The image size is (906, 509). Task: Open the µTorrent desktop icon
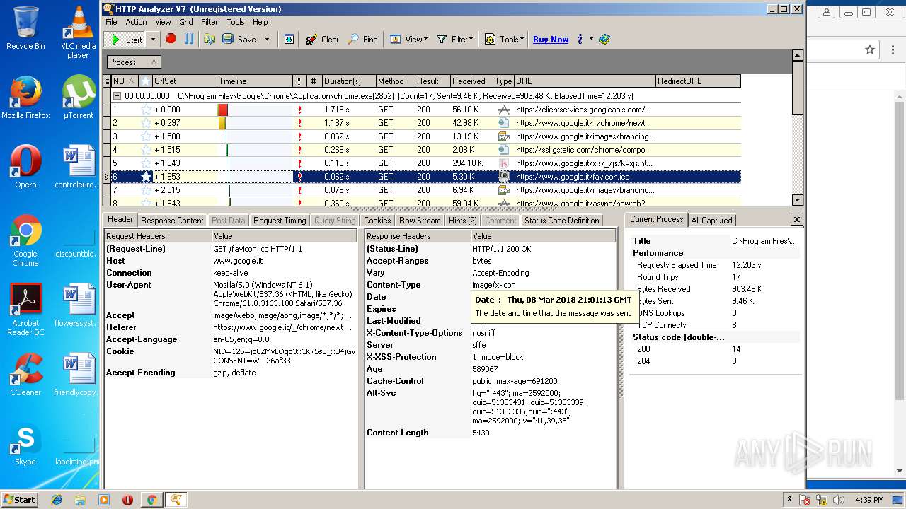tap(79, 97)
